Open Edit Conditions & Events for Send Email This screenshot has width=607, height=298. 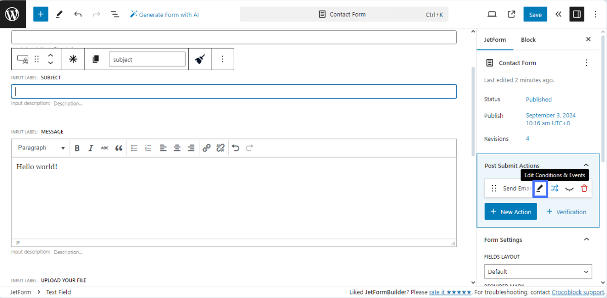point(540,188)
